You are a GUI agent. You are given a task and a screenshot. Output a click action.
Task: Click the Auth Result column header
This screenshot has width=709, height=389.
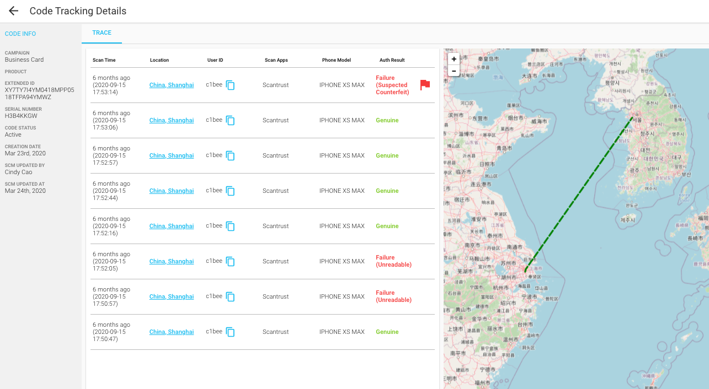pos(392,60)
